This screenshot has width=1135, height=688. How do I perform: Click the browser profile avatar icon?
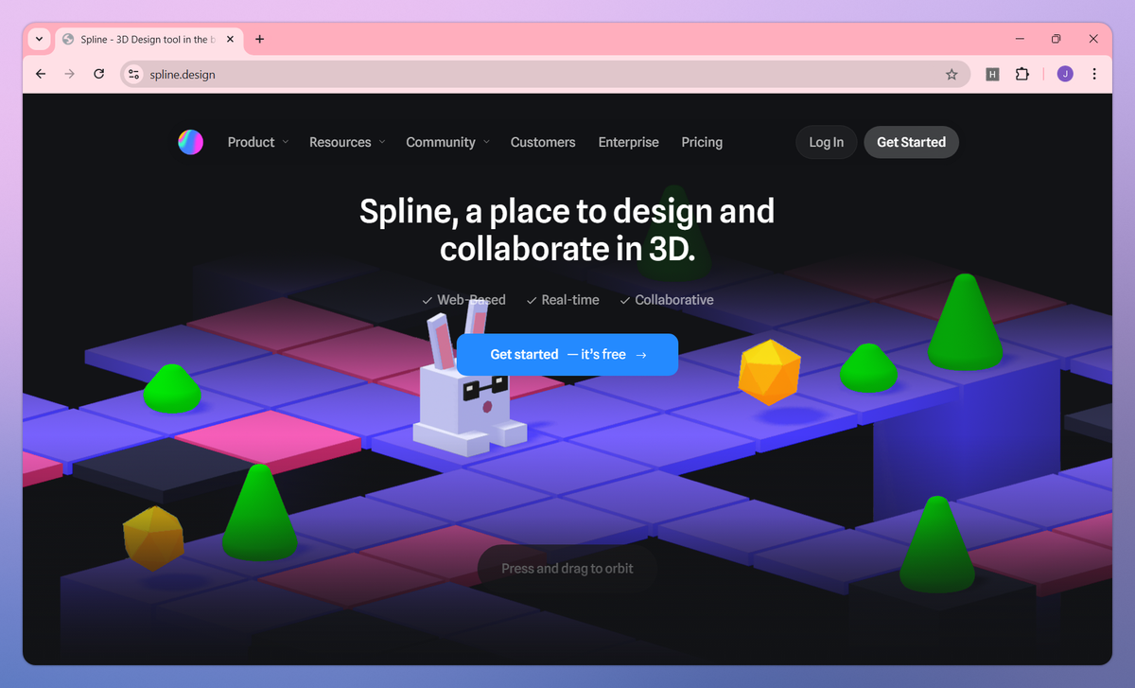(1065, 73)
